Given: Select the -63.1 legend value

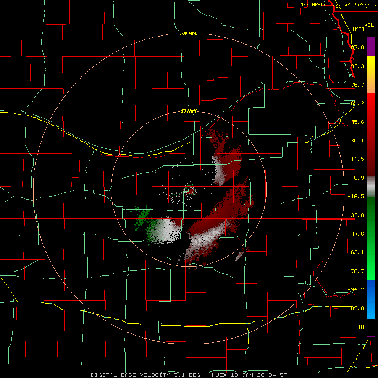Looking at the screenshot, I should (x=356, y=252).
